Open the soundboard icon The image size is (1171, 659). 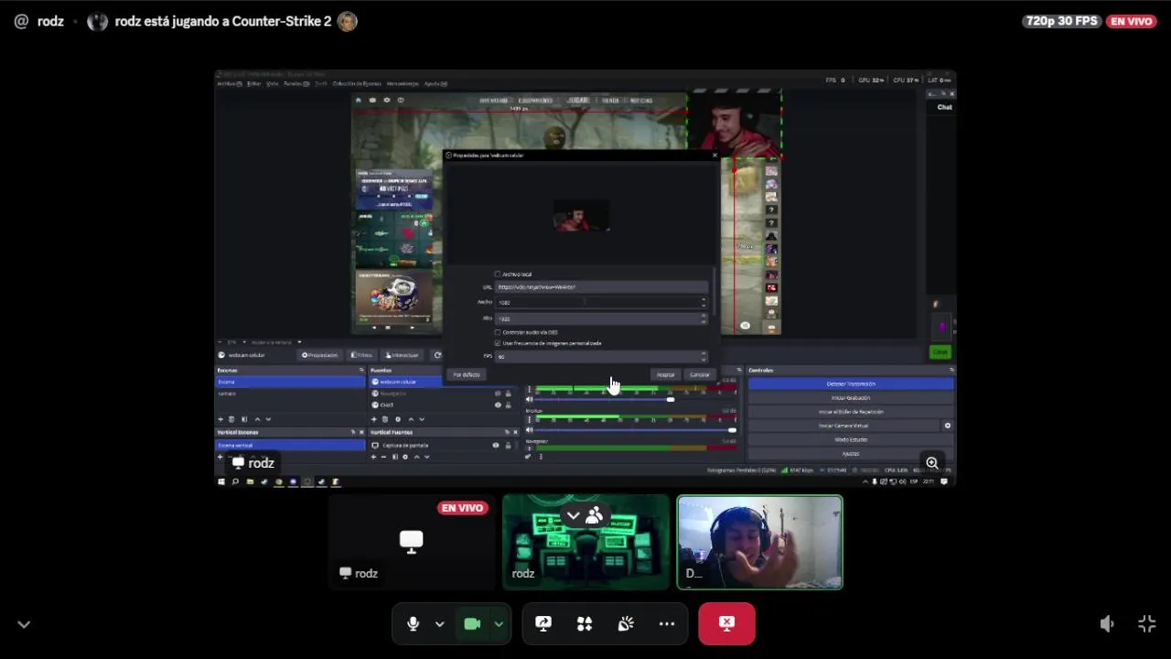626,624
